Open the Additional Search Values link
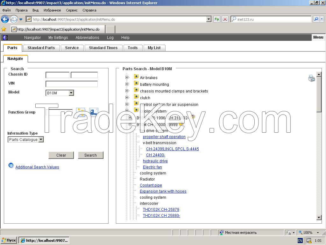The width and height of the screenshot is (326, 245). [x=37, y=167]
